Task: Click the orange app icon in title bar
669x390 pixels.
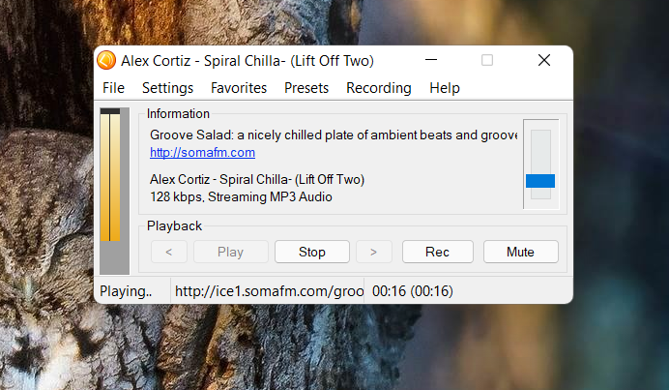Action: (x=106, y=60)
